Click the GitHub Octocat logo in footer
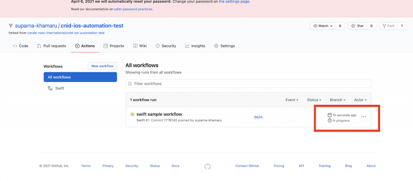 (207, 166)
